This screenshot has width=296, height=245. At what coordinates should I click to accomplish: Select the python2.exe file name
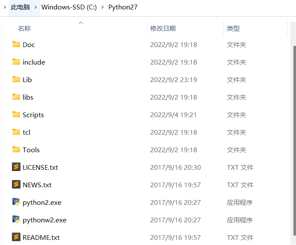(x=42, y=203)
